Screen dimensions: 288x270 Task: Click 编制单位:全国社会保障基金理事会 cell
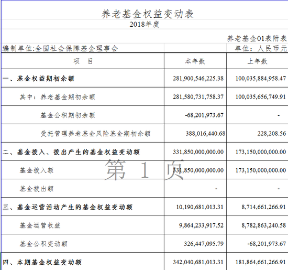point(60,48)
